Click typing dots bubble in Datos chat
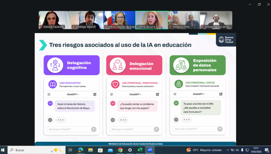Screen dimensions: 271x154 pyautogui.click(x=187, y=120)
